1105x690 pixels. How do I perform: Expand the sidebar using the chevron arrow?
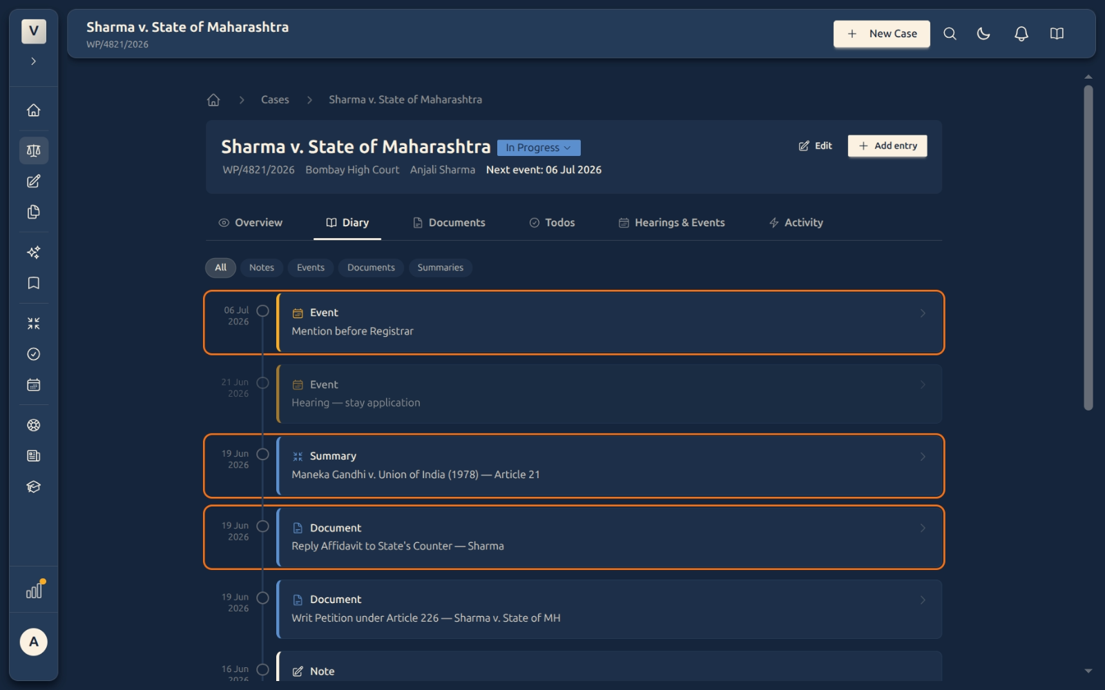33,61
